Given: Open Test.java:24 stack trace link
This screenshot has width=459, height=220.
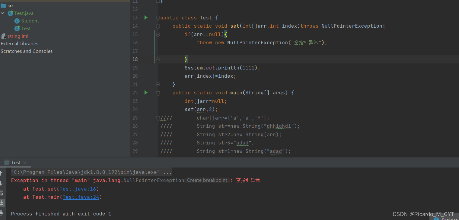Looking at the screenshot, I should point(81,197).
